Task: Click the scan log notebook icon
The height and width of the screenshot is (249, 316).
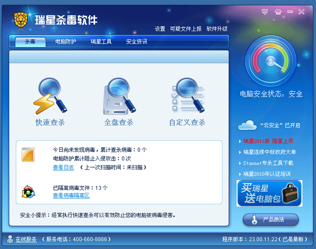Action: point(28,155)
